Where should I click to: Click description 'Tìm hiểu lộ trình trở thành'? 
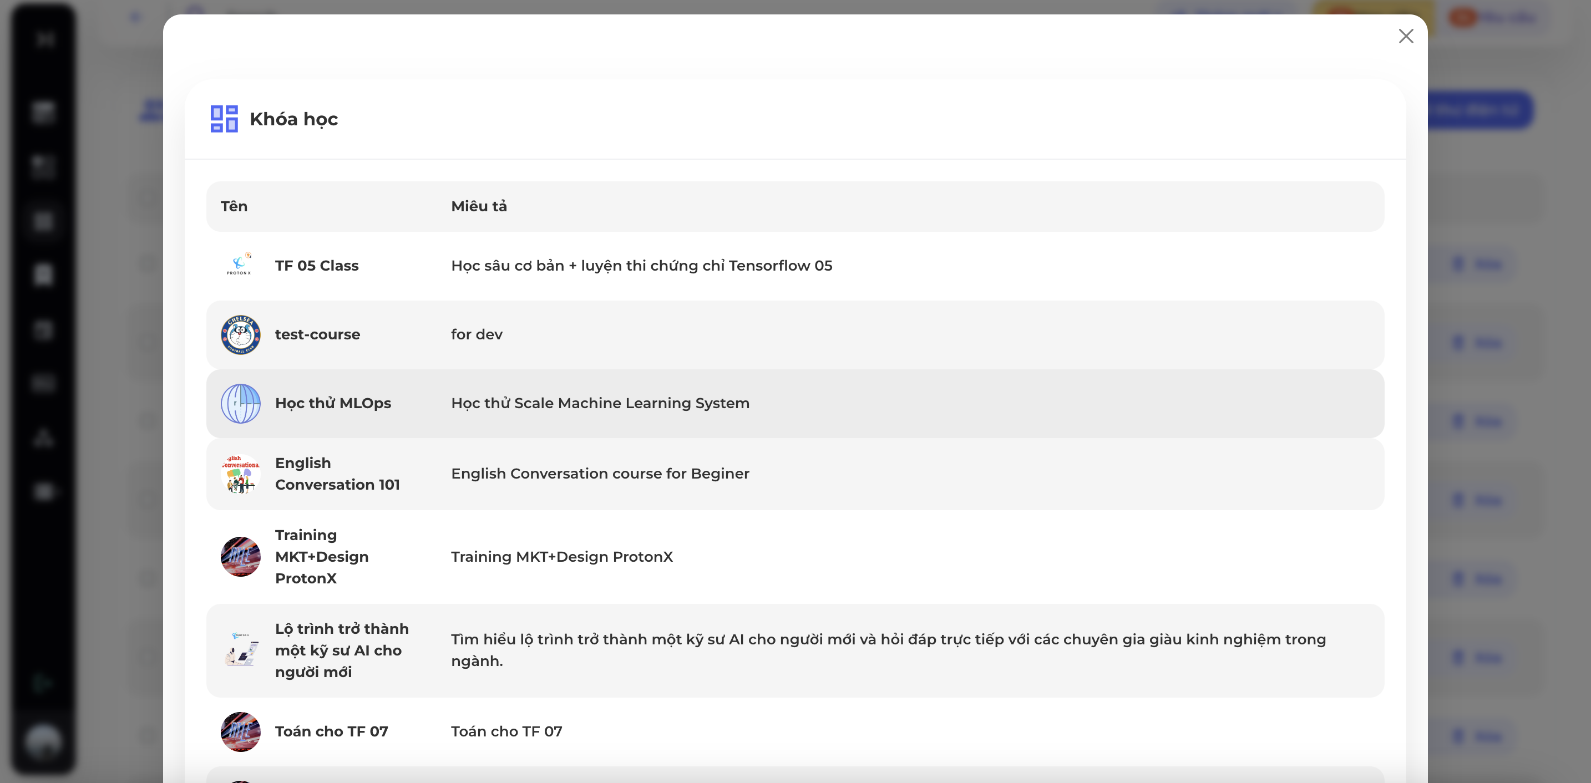(x=888, y=650)
